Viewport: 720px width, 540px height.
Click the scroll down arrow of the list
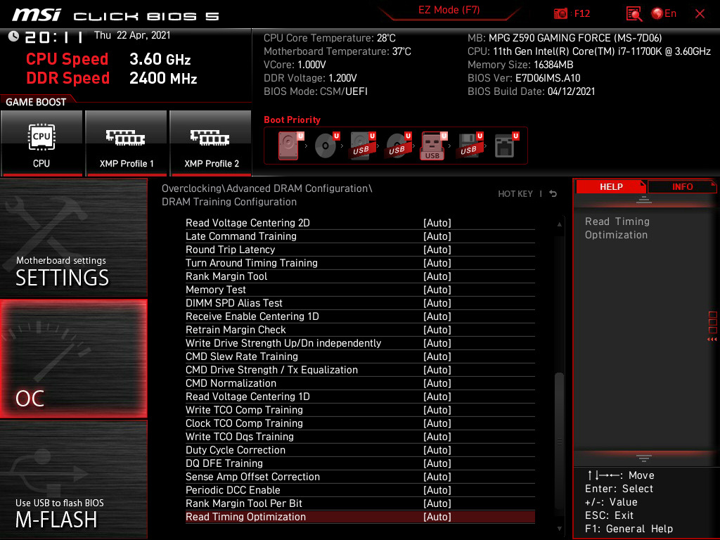click(559, 529)
